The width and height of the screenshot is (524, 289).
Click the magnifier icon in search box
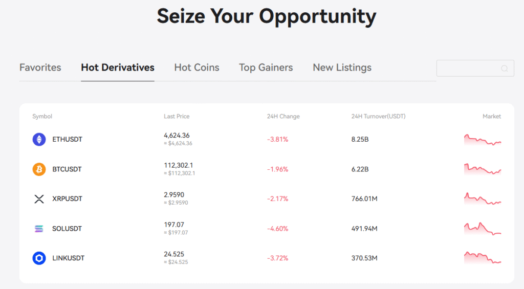(504, 69)
